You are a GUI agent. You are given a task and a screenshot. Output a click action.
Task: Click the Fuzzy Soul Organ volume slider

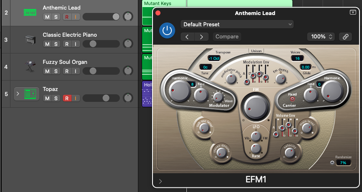[101, 71]
